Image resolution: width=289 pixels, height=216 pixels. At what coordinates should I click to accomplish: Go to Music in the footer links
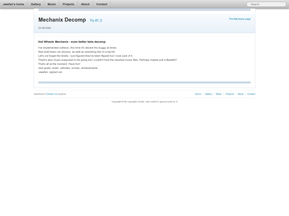(x=219, y=94)
